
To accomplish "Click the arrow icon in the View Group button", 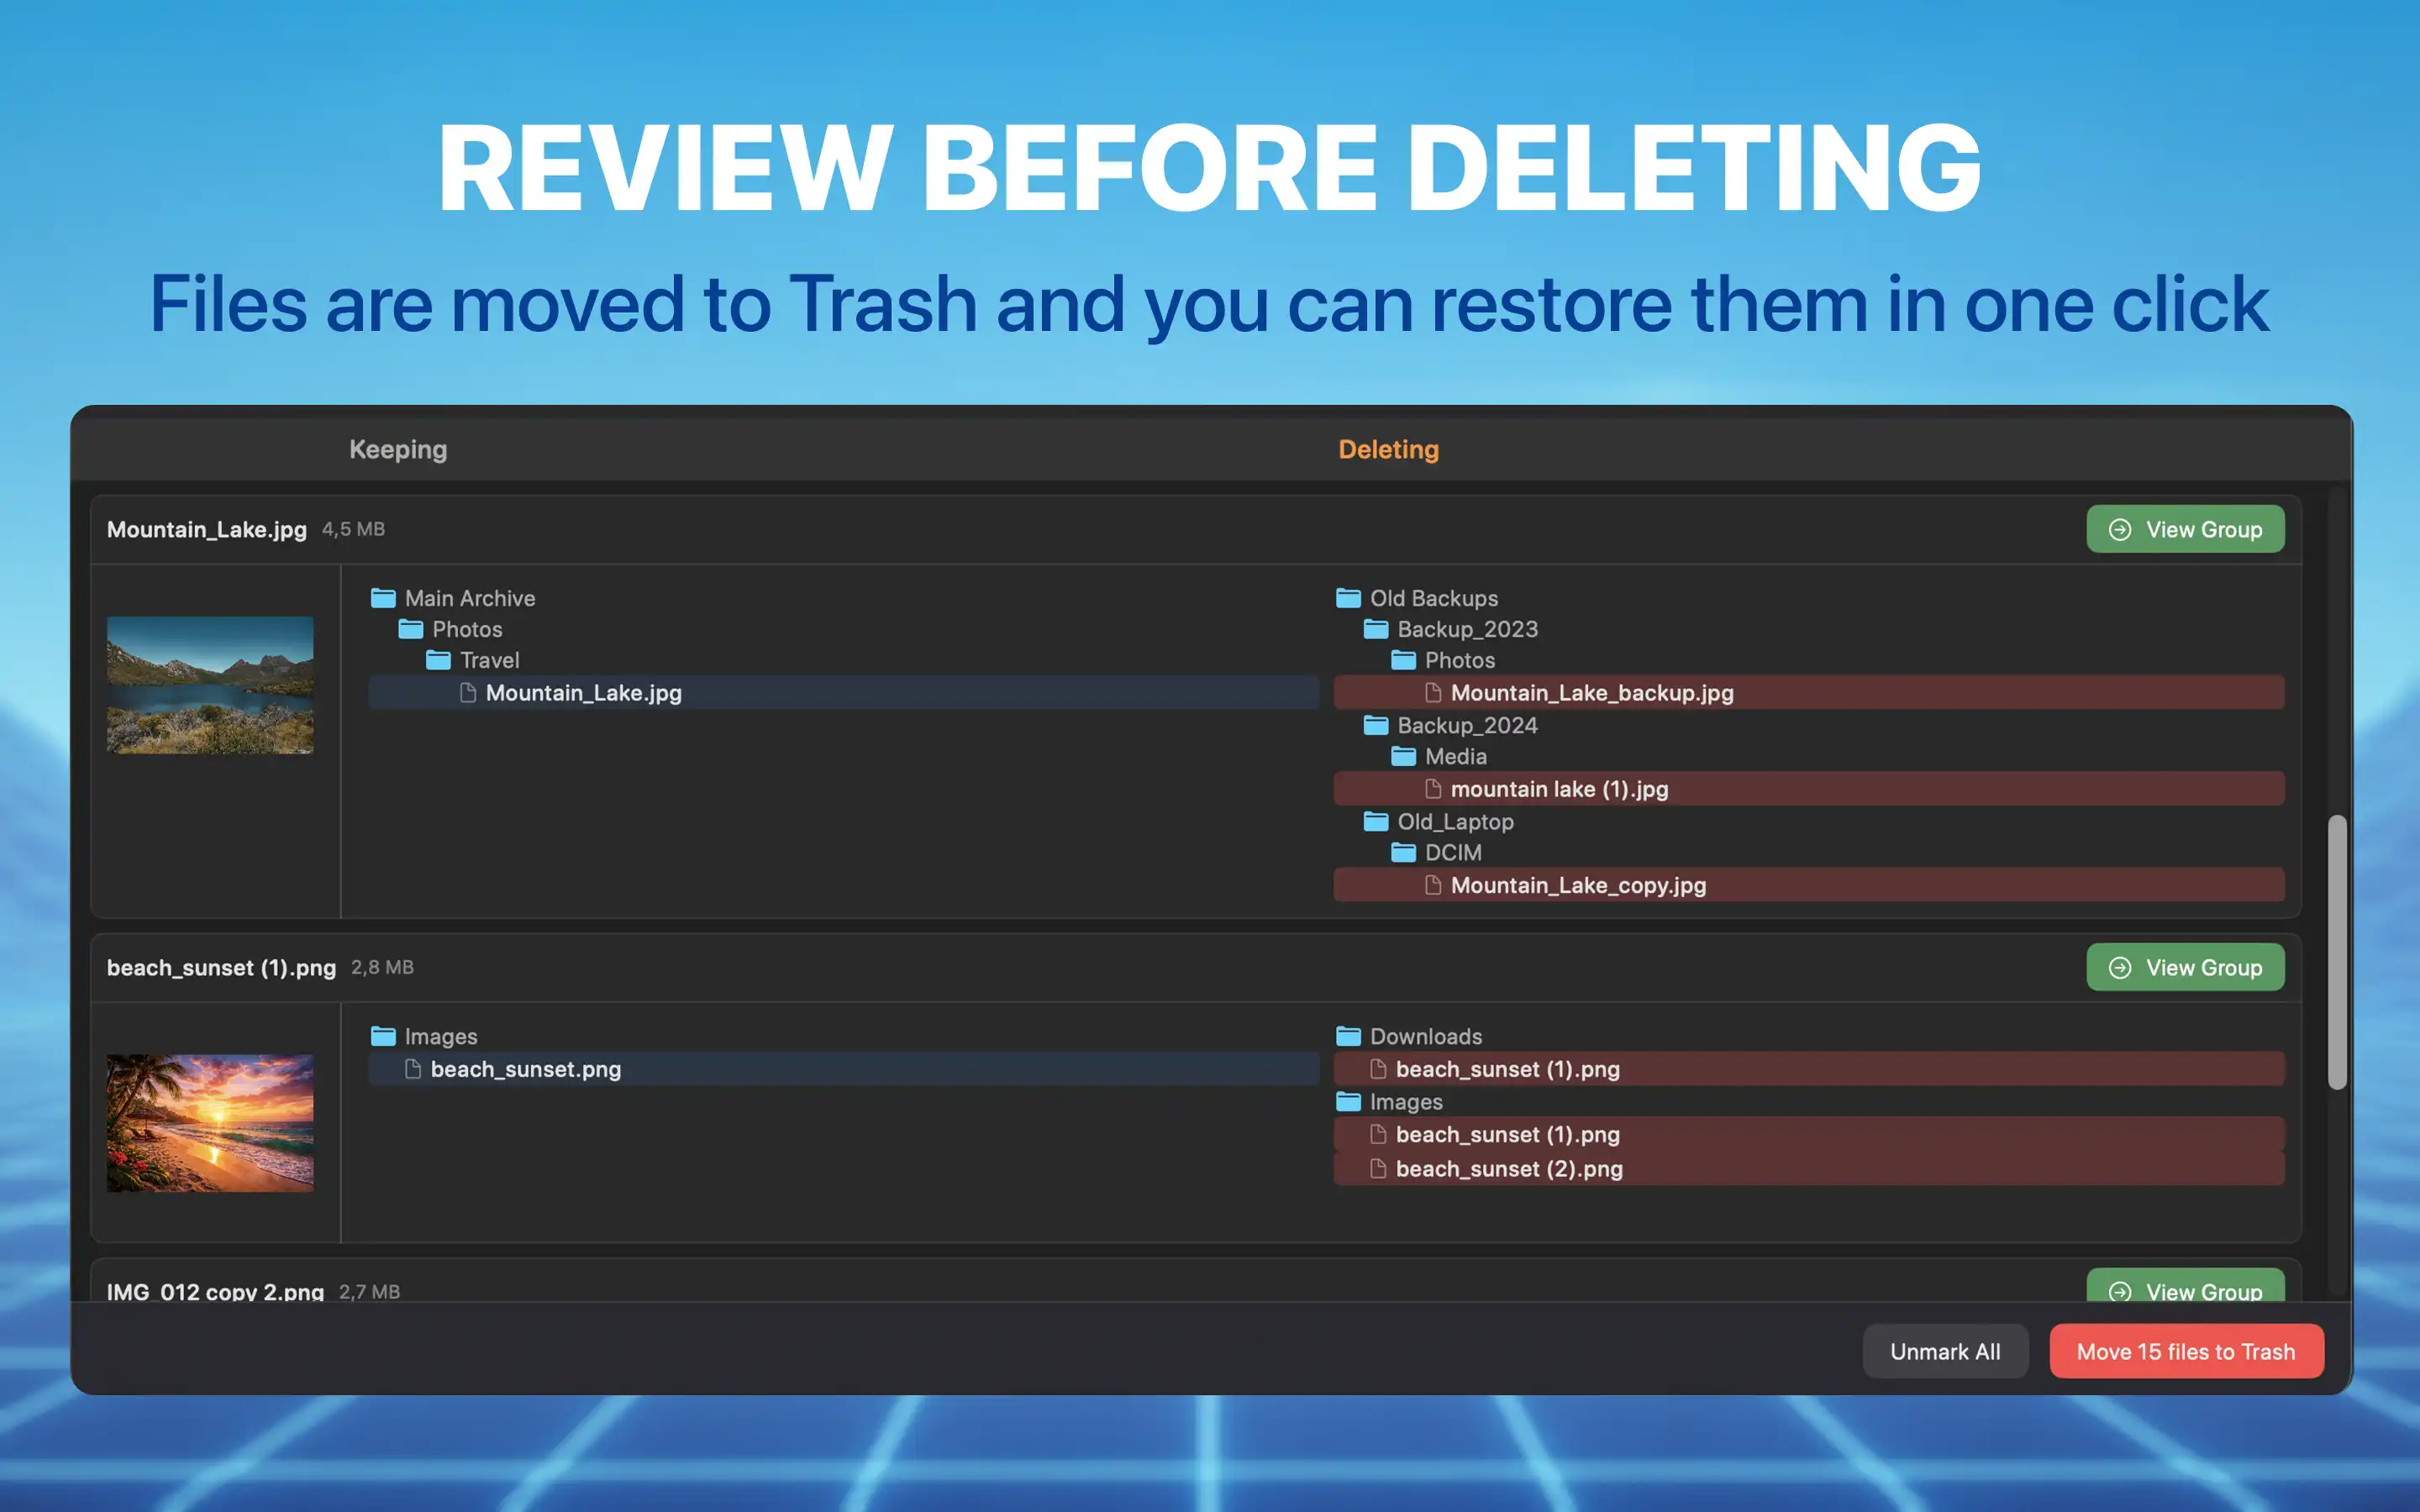I will tap(2121, 529).
